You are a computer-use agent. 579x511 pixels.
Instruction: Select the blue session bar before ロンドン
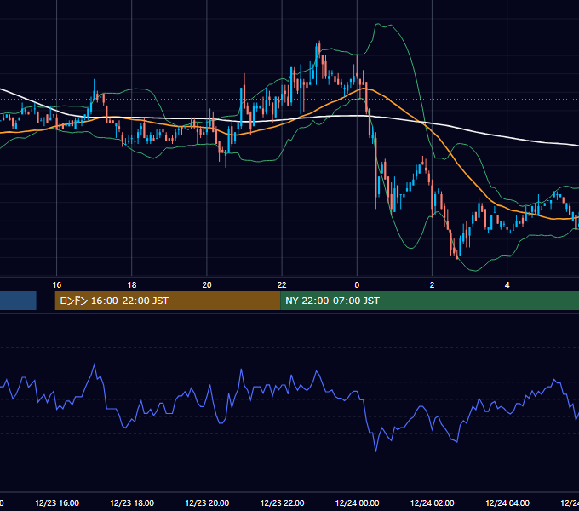[x=18, y=301]
